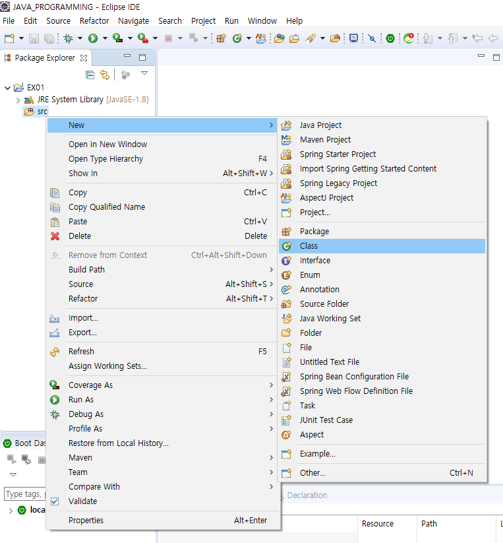Choose Class from the New submenu
The width and height of the screenshot is (503, 543).
tap(382, 246)
